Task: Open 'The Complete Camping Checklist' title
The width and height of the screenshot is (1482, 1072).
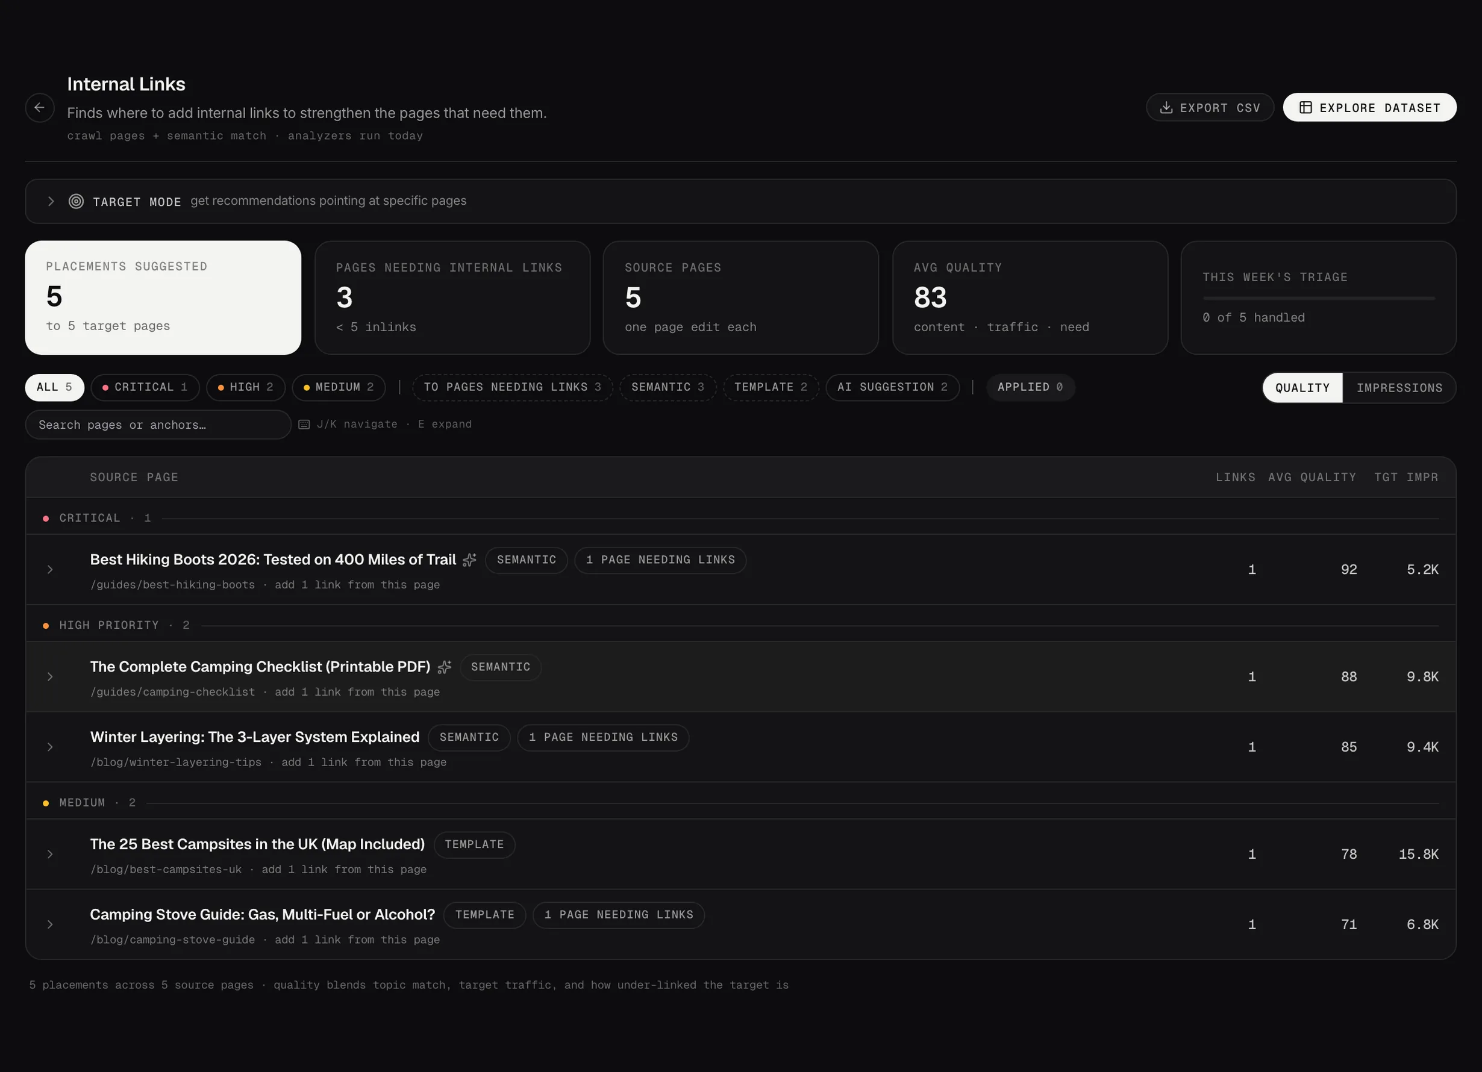Action: coord(260,667)
